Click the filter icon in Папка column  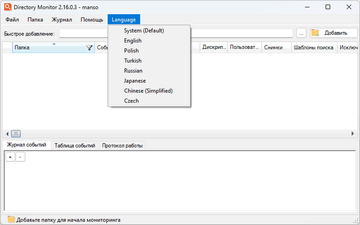tap(89, 48)
